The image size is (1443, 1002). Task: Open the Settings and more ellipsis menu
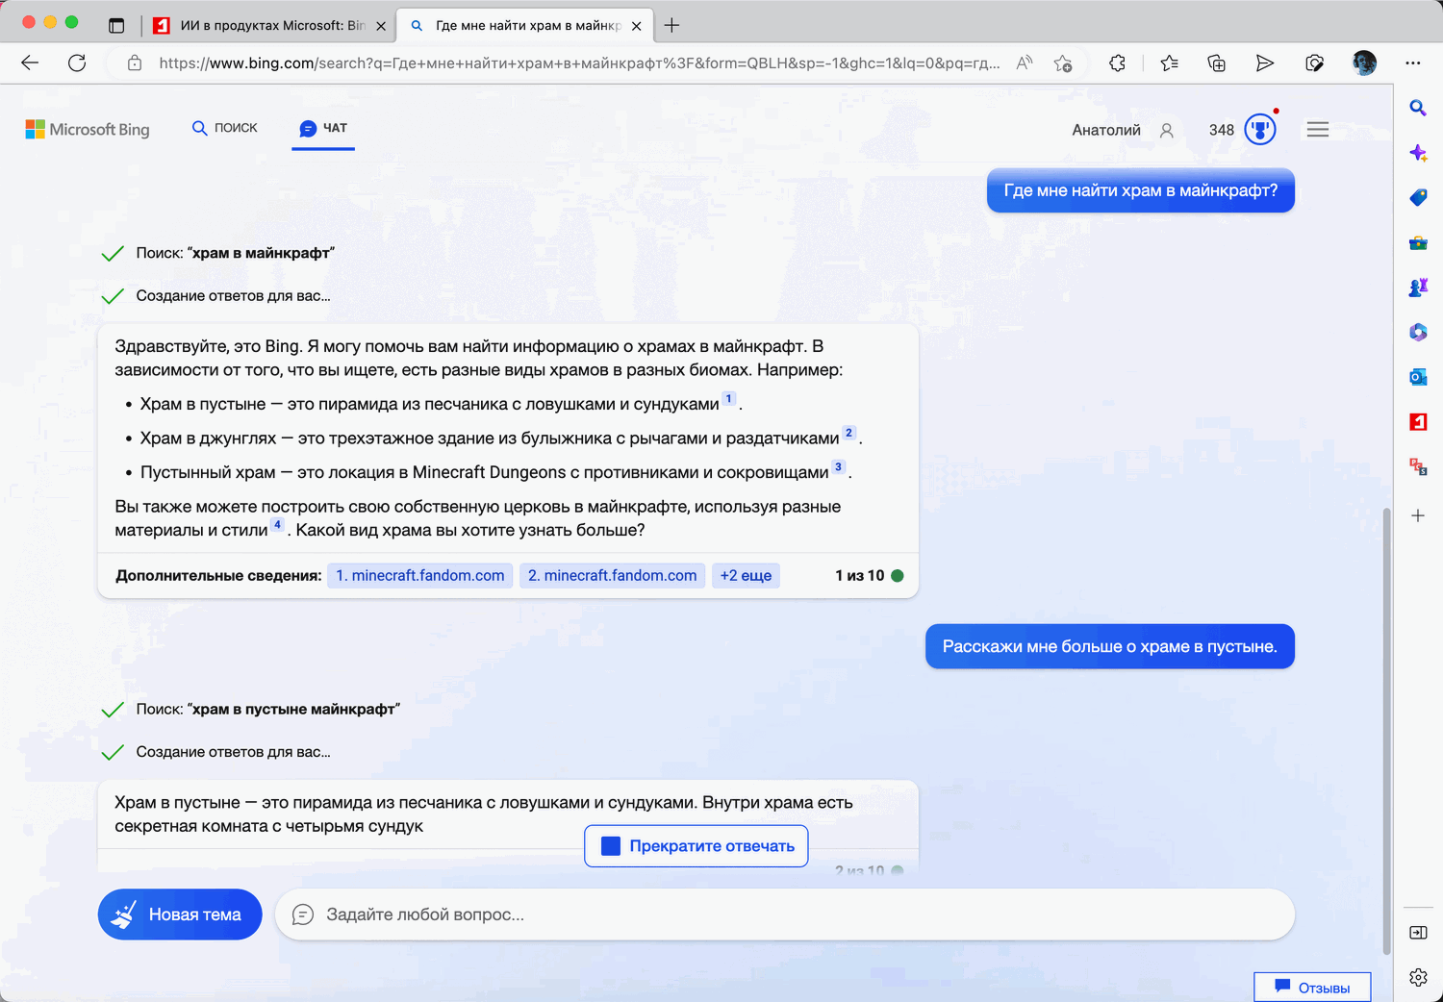click(x=1412, y=63)
